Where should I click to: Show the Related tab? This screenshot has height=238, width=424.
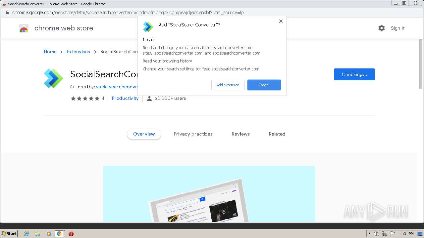277,134
